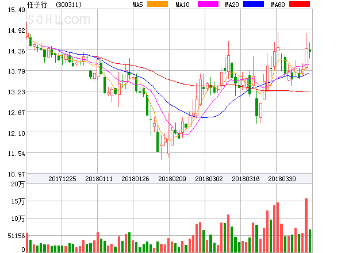The height and width of the screenshot is (253, 345).
Task: Click date label 20180302
Action: (x=209, y=179)
